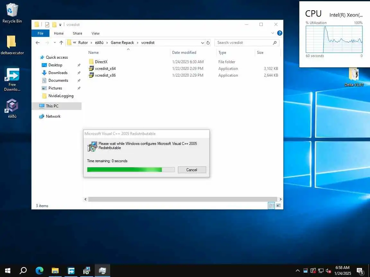
Task: Open Free Download Manager taskbar icon
Action: (71, 270)
